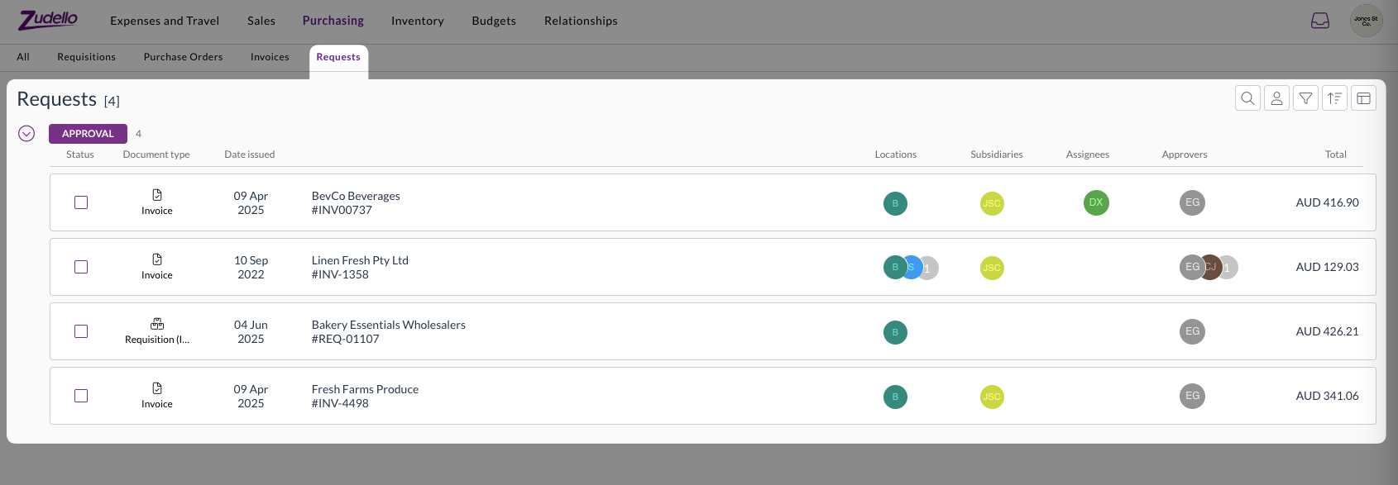Check the Fresh Farms Produce row checkbox
This screenshot has height=485, width=1398.
(81, 396)
